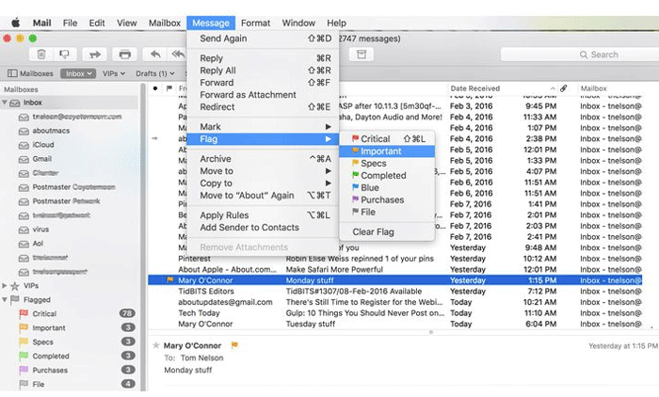Select the TidBITS Editors message row

click(395, 291)
